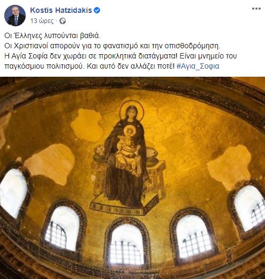Click the second arched window from left

(62, 229)
